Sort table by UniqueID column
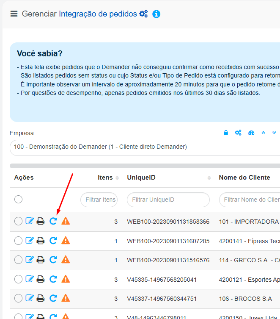 [x=209, y=178]
